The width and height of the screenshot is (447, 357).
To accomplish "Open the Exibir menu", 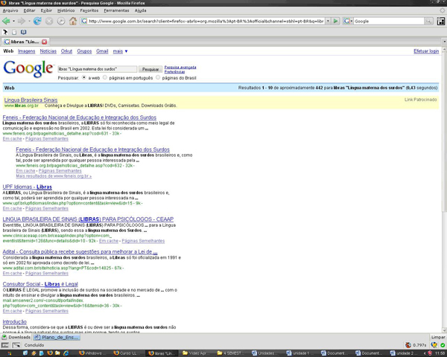I will tap(46, 10).
